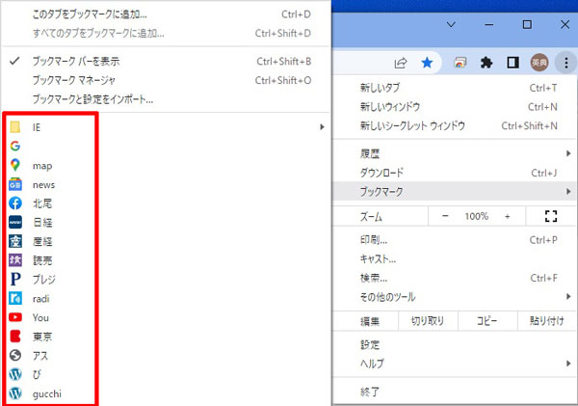Select 印刷 menu item
578x406 pixels.
[454, 240]
